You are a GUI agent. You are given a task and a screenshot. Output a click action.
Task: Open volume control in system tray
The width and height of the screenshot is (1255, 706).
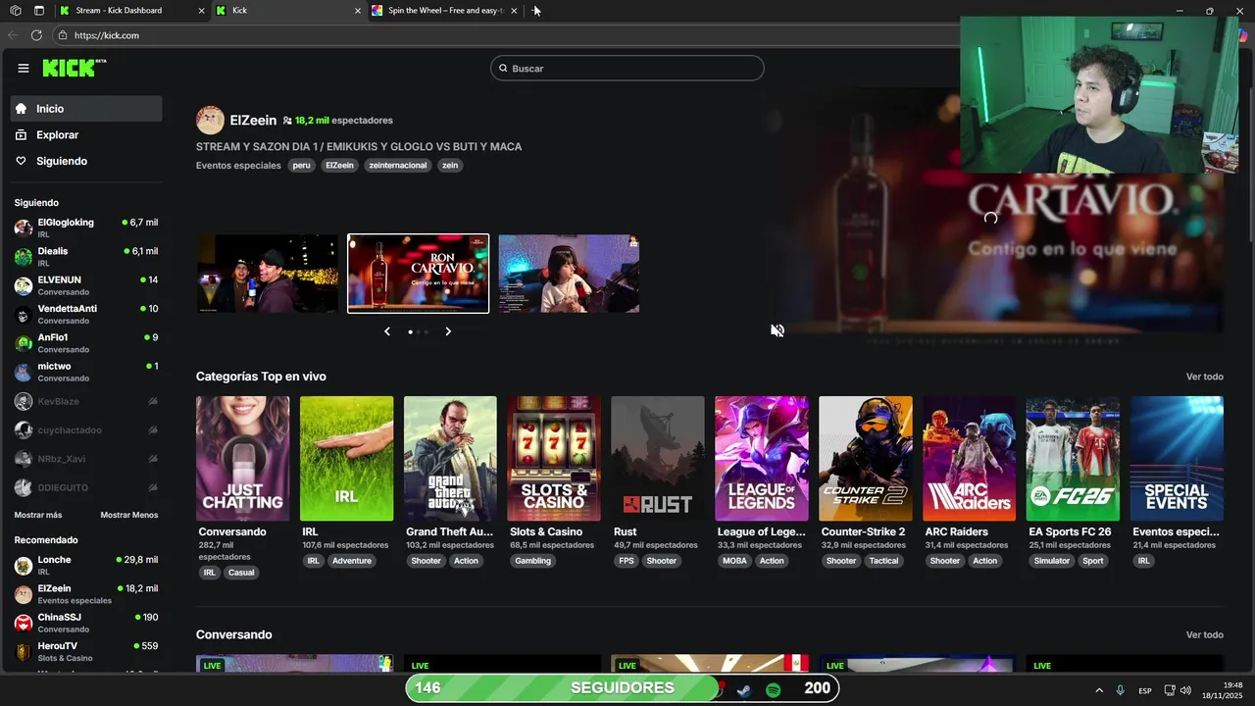[x=1185, y=690]
